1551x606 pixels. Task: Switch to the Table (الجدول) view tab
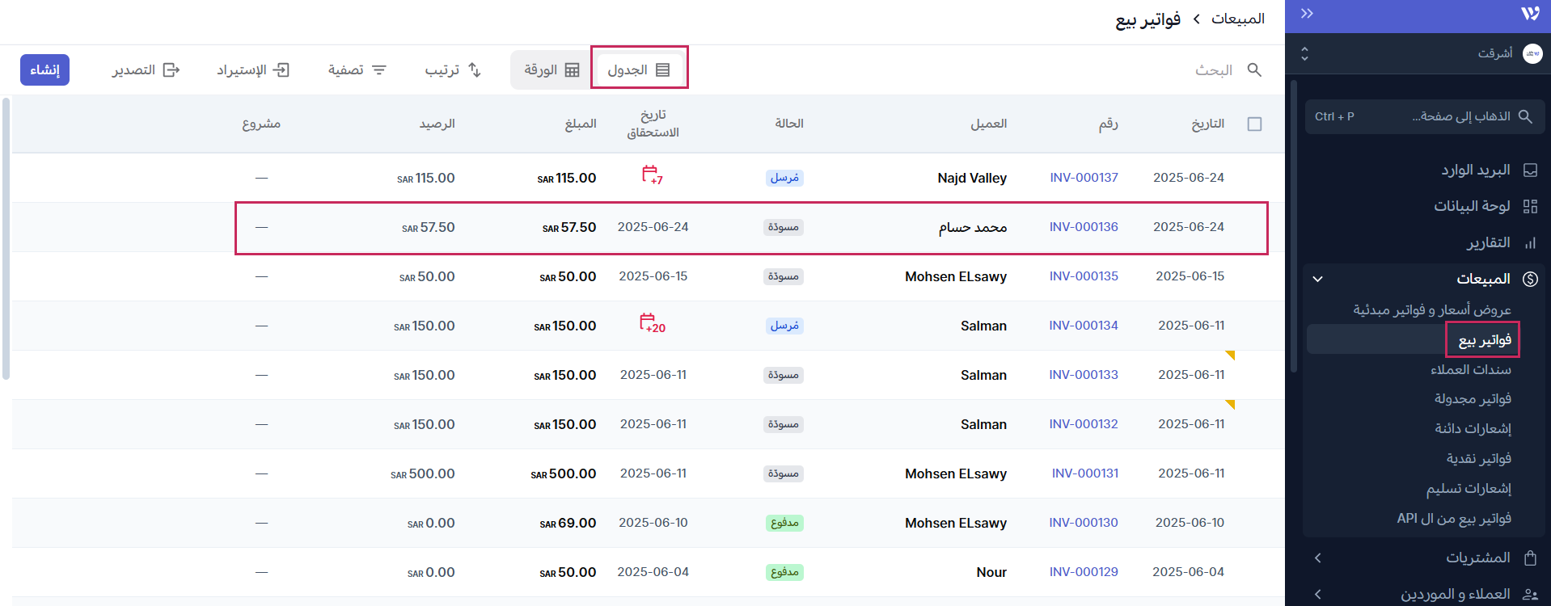click(639, 70)
